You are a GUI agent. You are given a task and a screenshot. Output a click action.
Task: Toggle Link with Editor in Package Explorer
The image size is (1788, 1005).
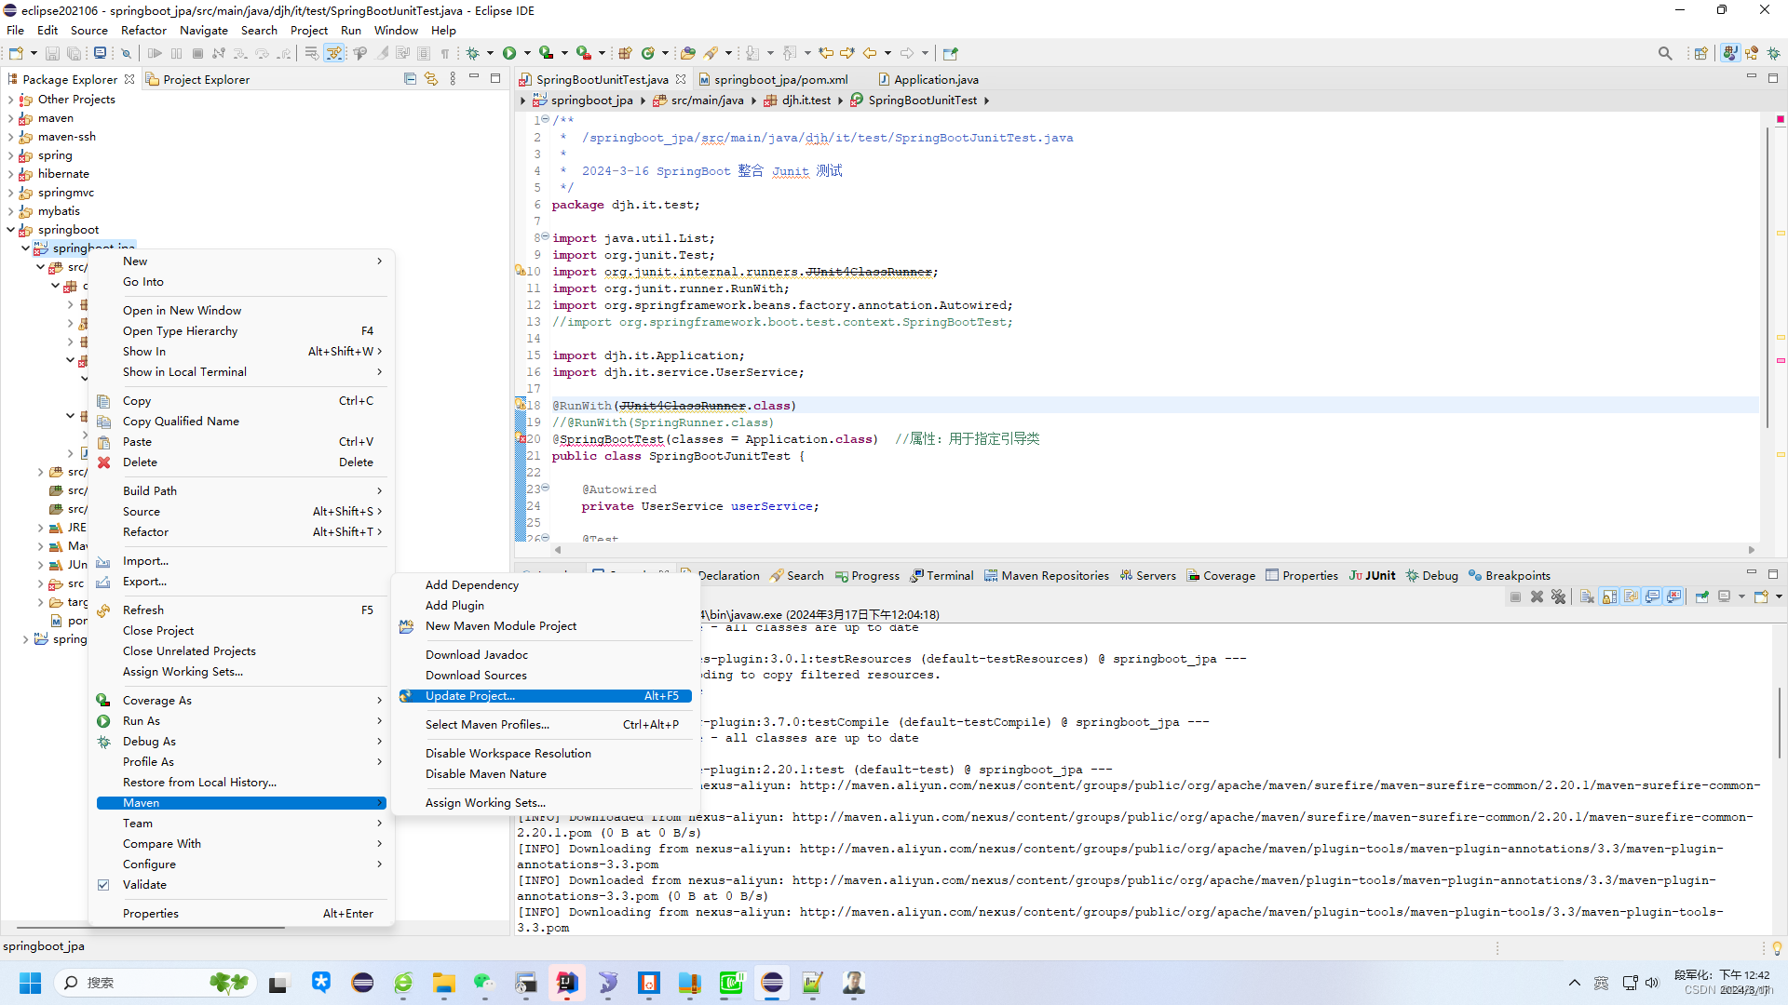pos(430,79)
